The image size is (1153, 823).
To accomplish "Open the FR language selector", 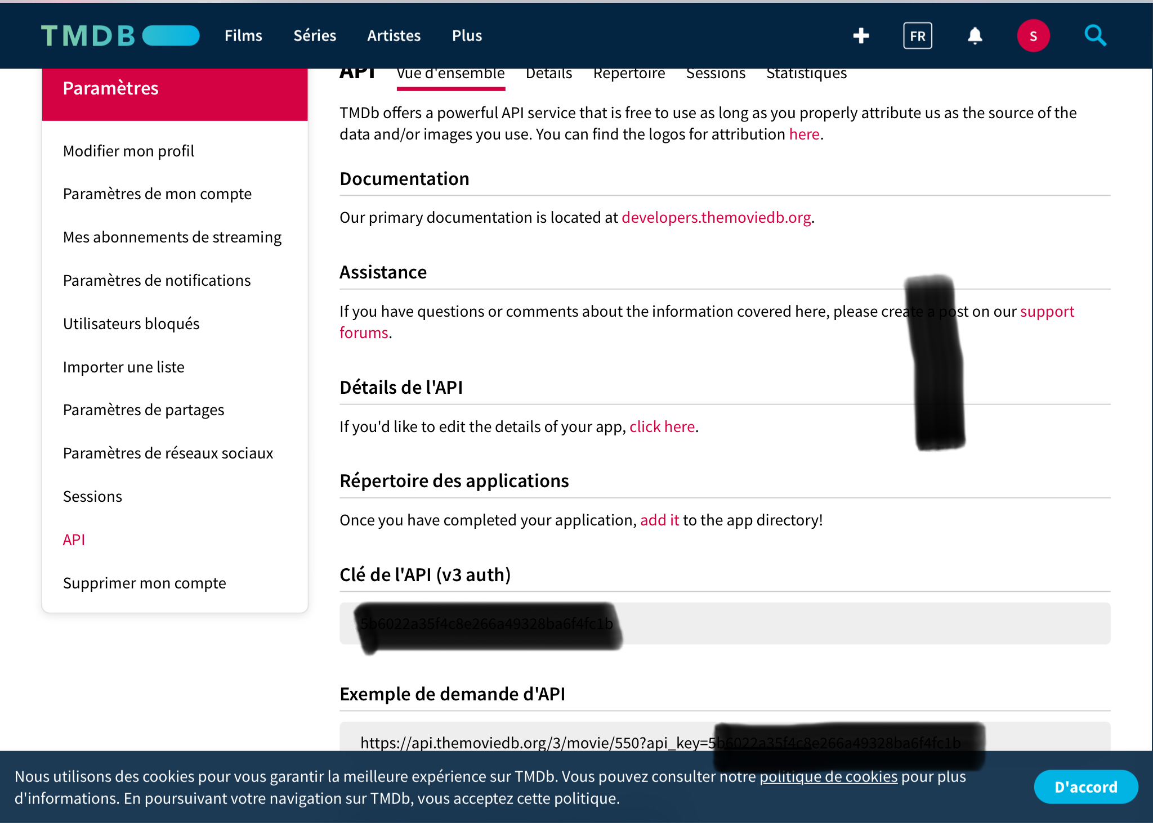I will 917,35.
